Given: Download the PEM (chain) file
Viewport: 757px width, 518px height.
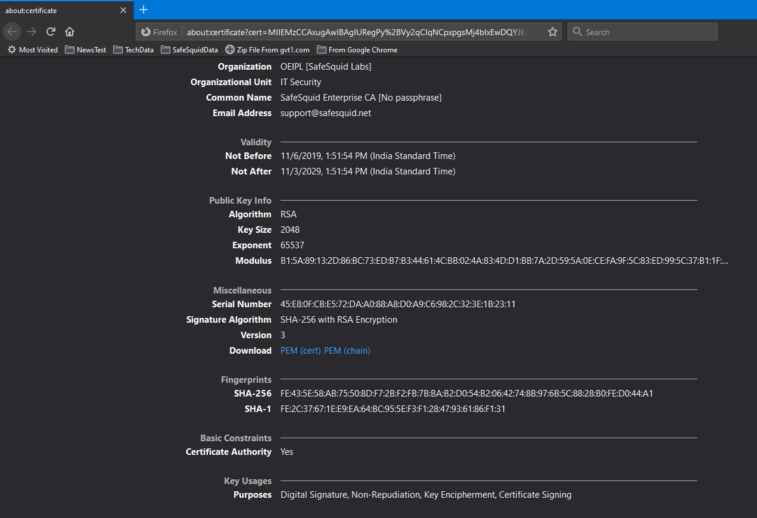Looking at the screenshot, I should coord(347,351).
